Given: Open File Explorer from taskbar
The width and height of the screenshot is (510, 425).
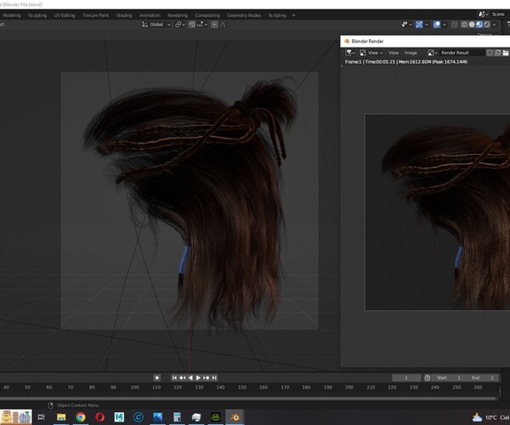Looking at the screenshot, I should tap(61, 416).
